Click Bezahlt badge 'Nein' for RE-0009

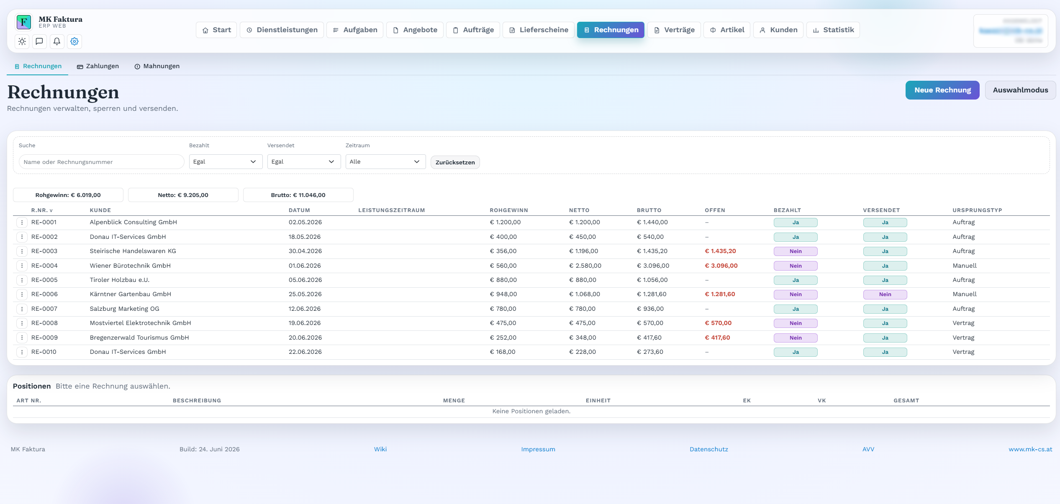click(796, 338)
